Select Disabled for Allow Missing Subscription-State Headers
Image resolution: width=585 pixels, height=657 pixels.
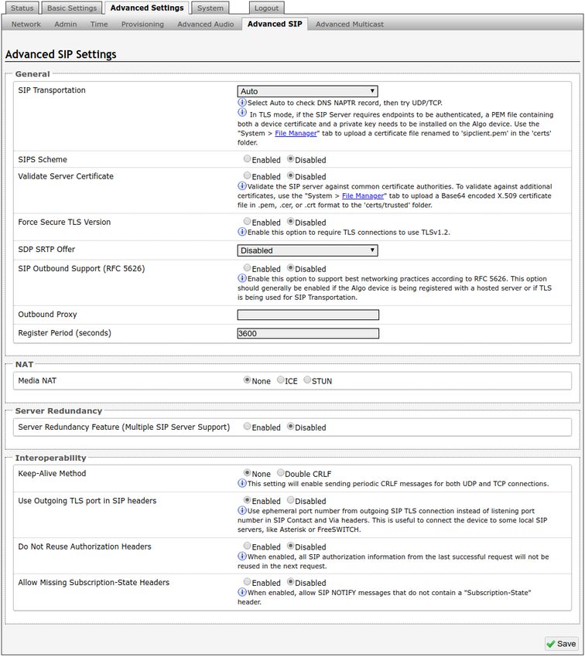290,582
